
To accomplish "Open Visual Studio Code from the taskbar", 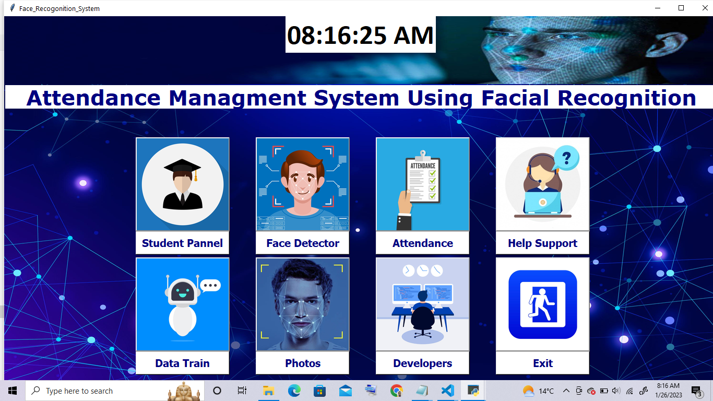I will pyautogui.click(x=447, y=390).
